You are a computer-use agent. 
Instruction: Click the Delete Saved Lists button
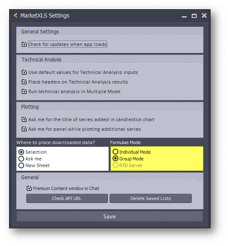pos(150,198)
